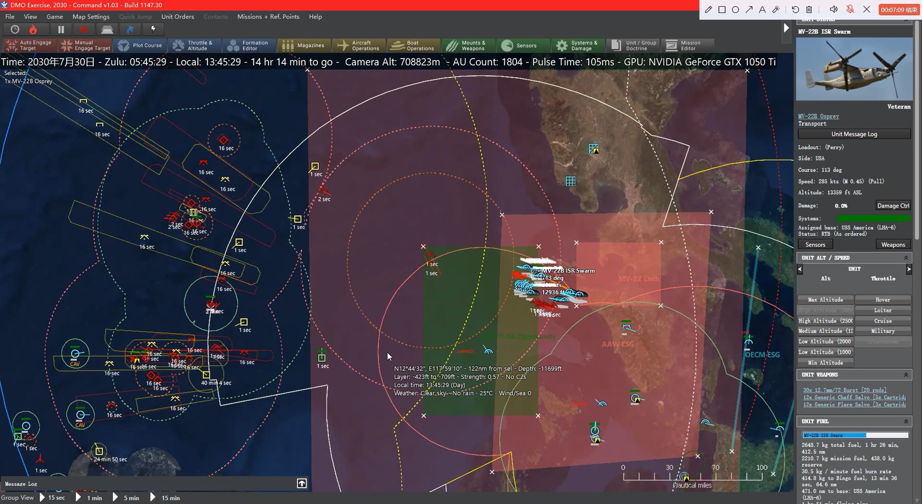Viewport: 922px width, 504px height.
Task: Pause the simulation with the pause button
Action: point(61,29)
